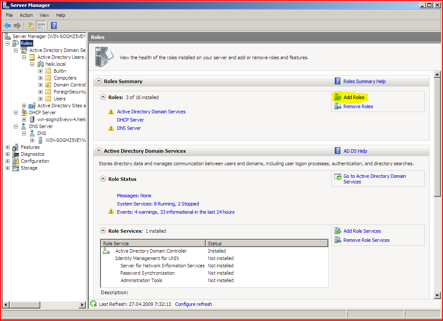This screenshot has width=443, height=321.
Task: Open the File menu
Action: [x=10, y=15]
